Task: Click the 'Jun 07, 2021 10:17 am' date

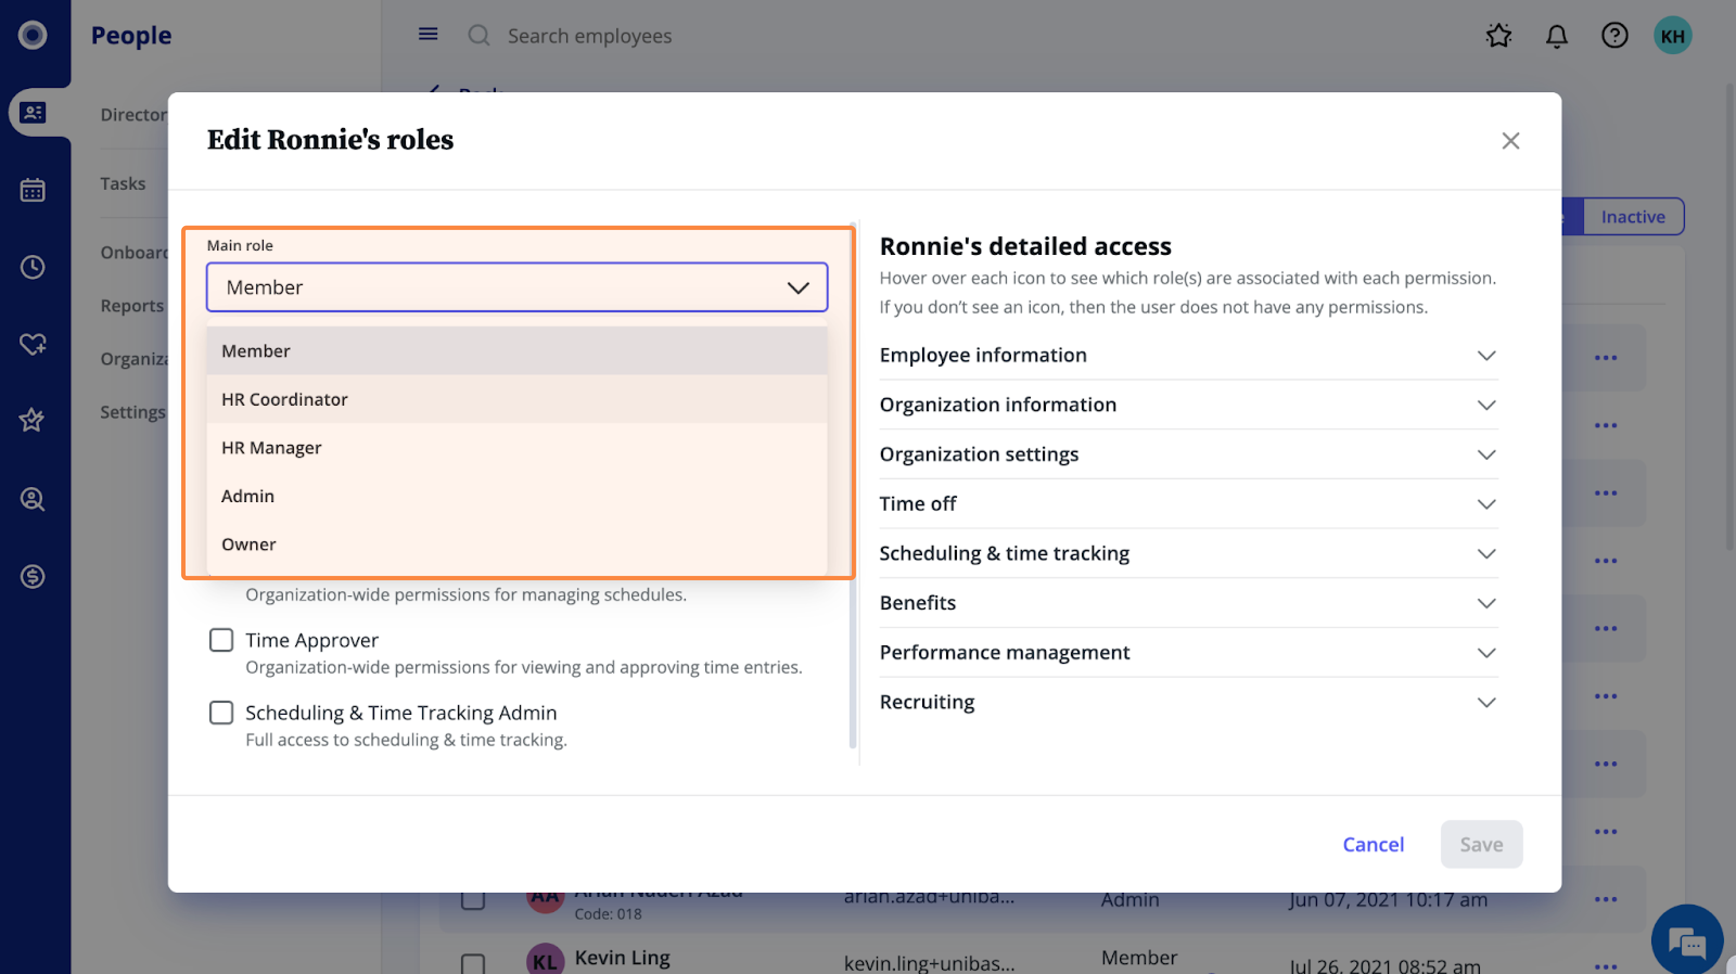Action: tap(1388, 899)
